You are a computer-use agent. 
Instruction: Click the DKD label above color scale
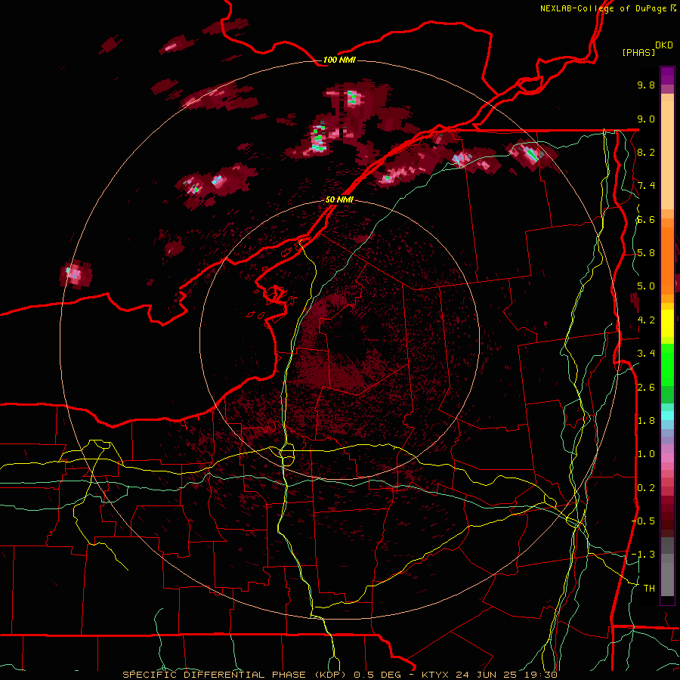tap(663, 45)
